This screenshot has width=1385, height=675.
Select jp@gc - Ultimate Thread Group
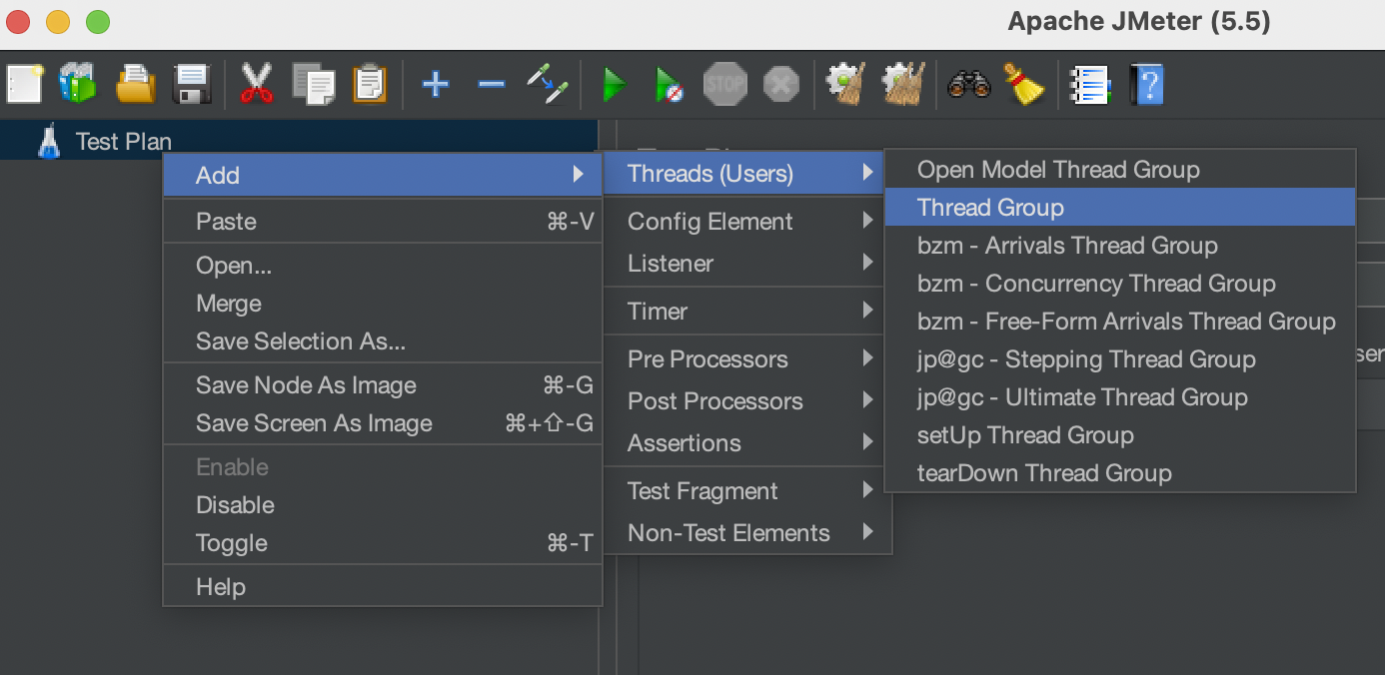(1120, 397)
